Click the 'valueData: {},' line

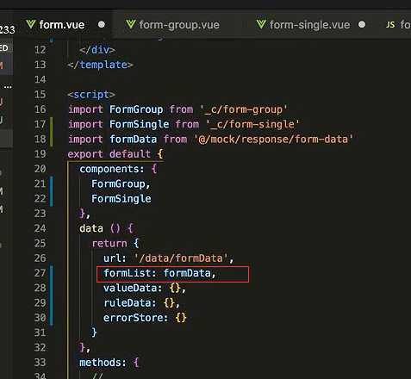(145, 288)
